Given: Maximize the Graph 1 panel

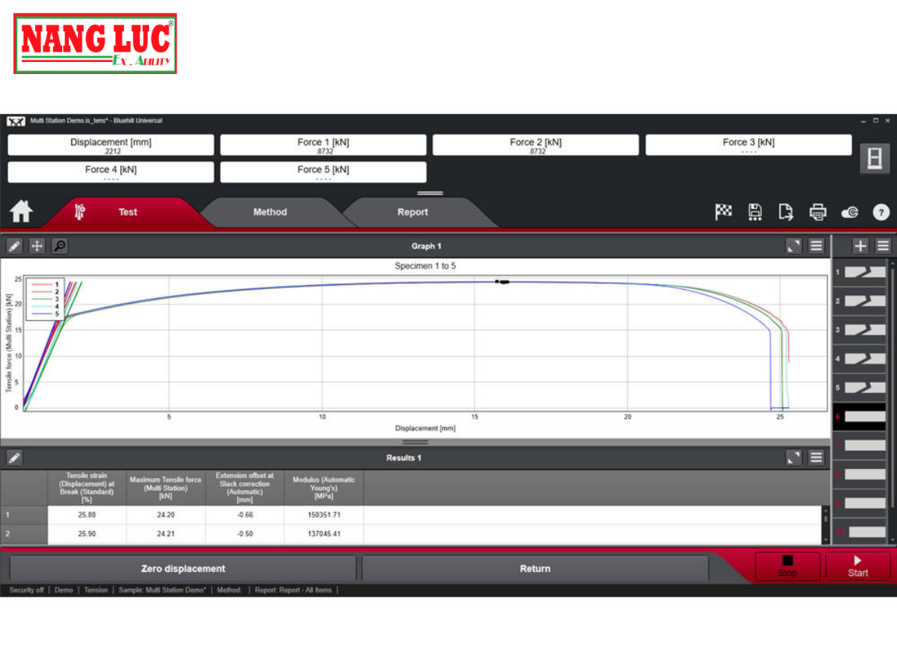Looking at the screenshot, I should pos(794,246).
